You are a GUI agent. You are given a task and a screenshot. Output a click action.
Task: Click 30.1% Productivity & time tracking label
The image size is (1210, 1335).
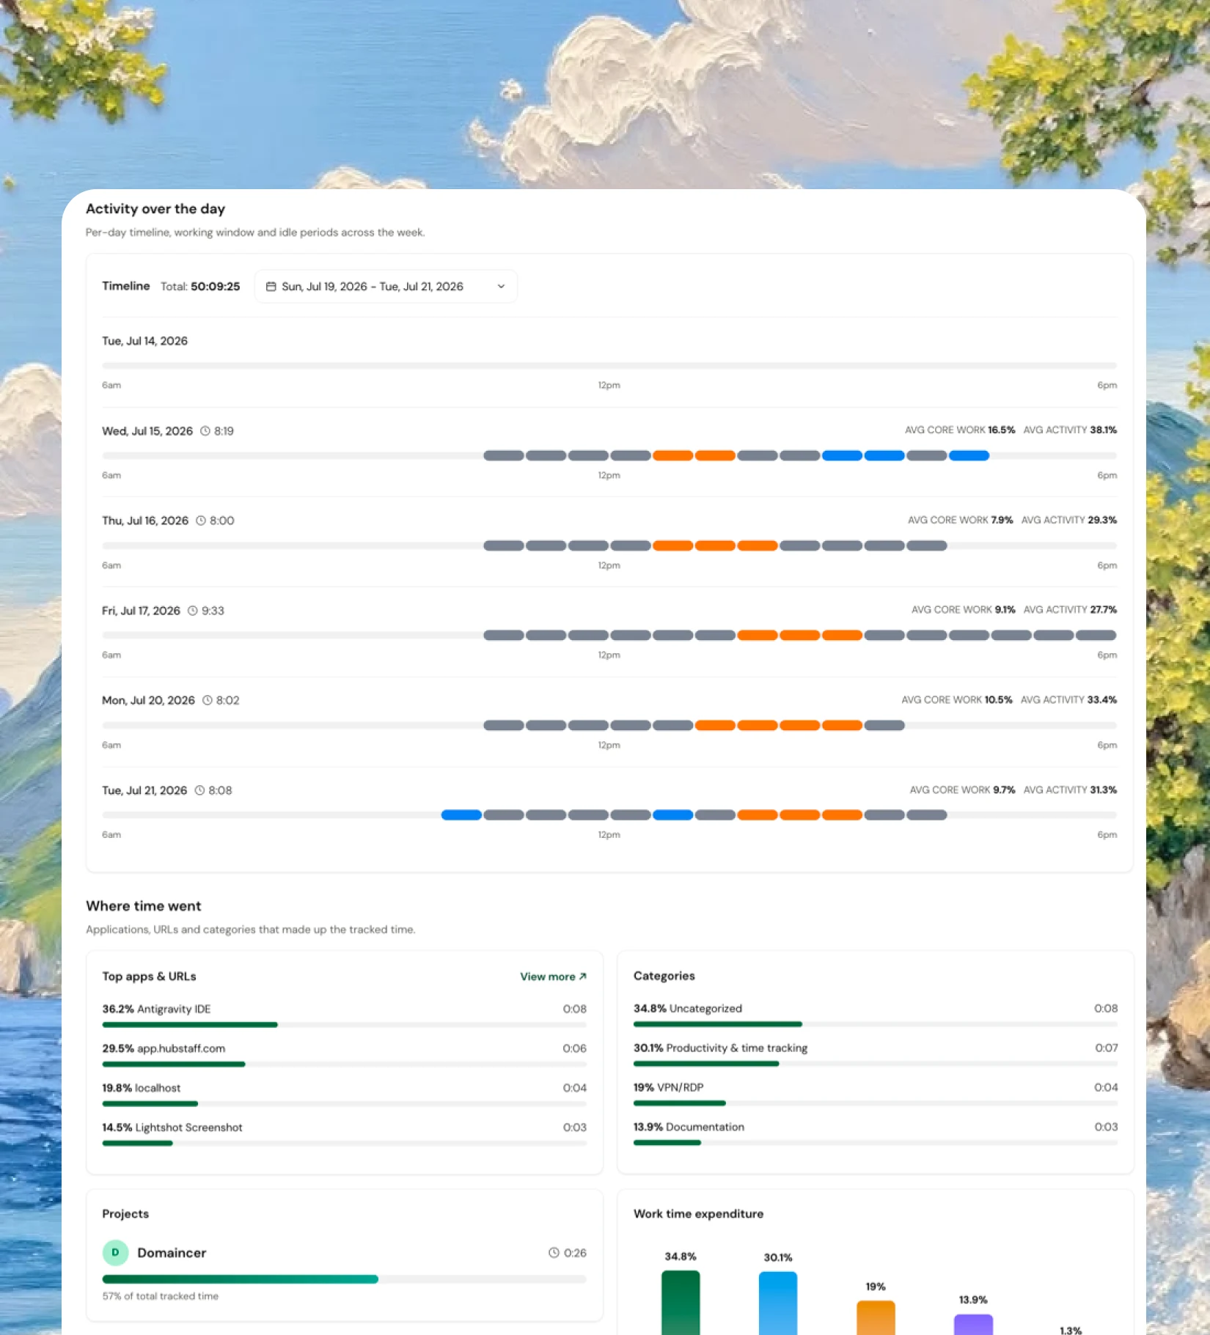(x=720, y=1048)
